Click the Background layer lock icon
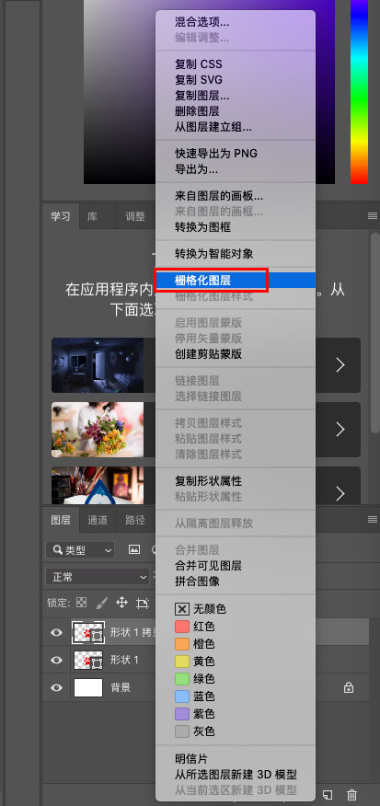Screen dimensions: 380x806 [348, 687]
